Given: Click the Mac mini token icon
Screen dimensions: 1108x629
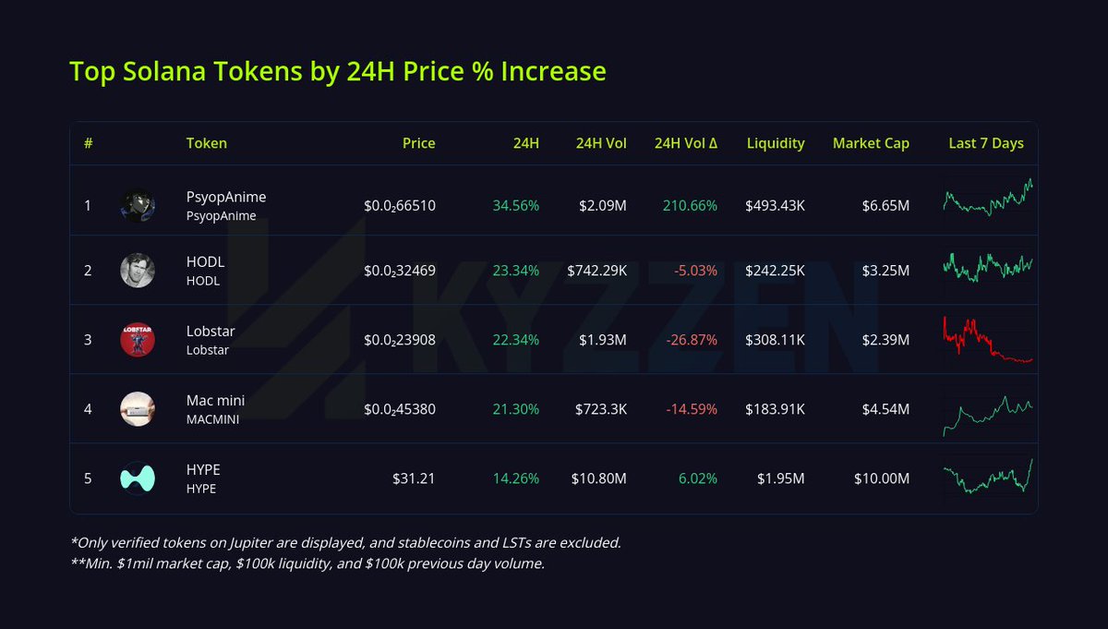Looking at the screenshot, I should click(138, 408).
